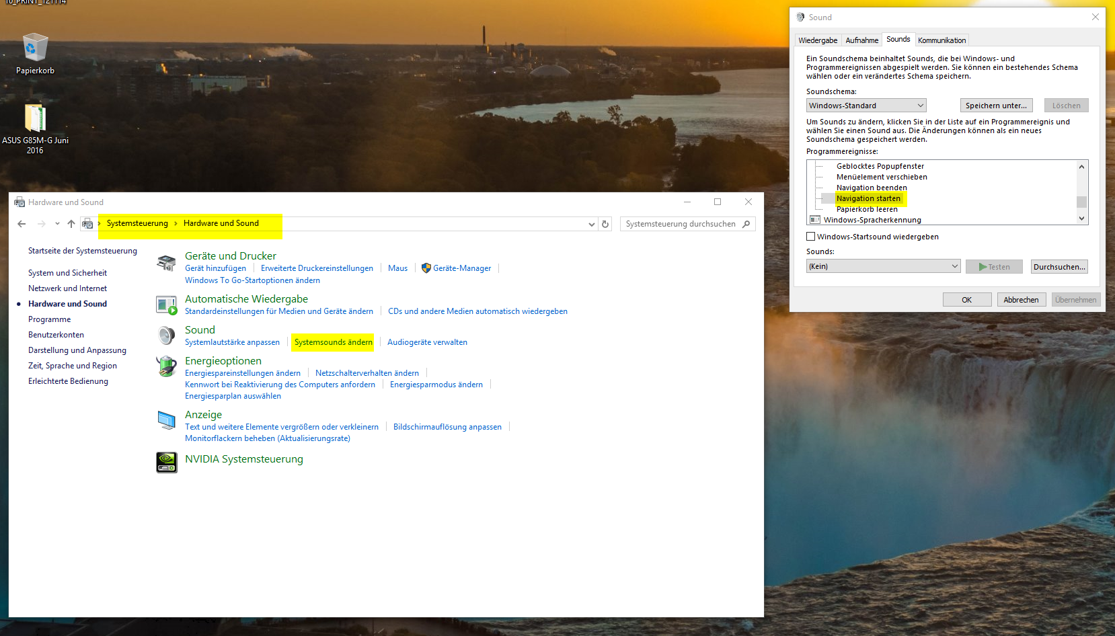Click the Energieoptionen battery icon
The height and width of the screenshot is (636, 1115).
coord(166,366)
